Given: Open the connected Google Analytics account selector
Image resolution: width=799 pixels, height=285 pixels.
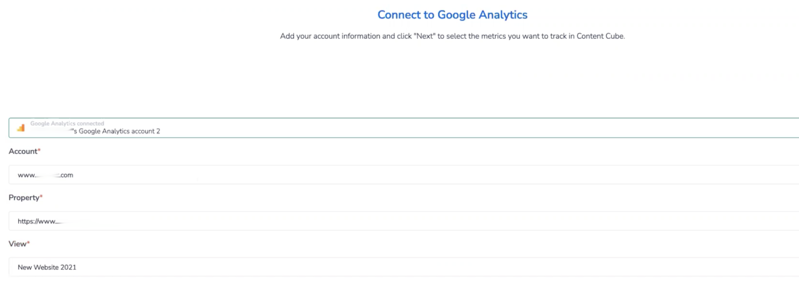Looking at the screenshot, I should 403,128.
